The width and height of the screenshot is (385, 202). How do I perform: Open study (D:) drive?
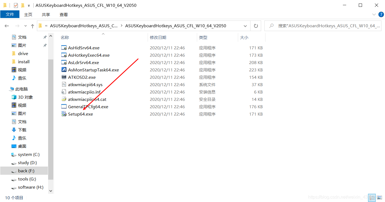[x=27, y=162]
